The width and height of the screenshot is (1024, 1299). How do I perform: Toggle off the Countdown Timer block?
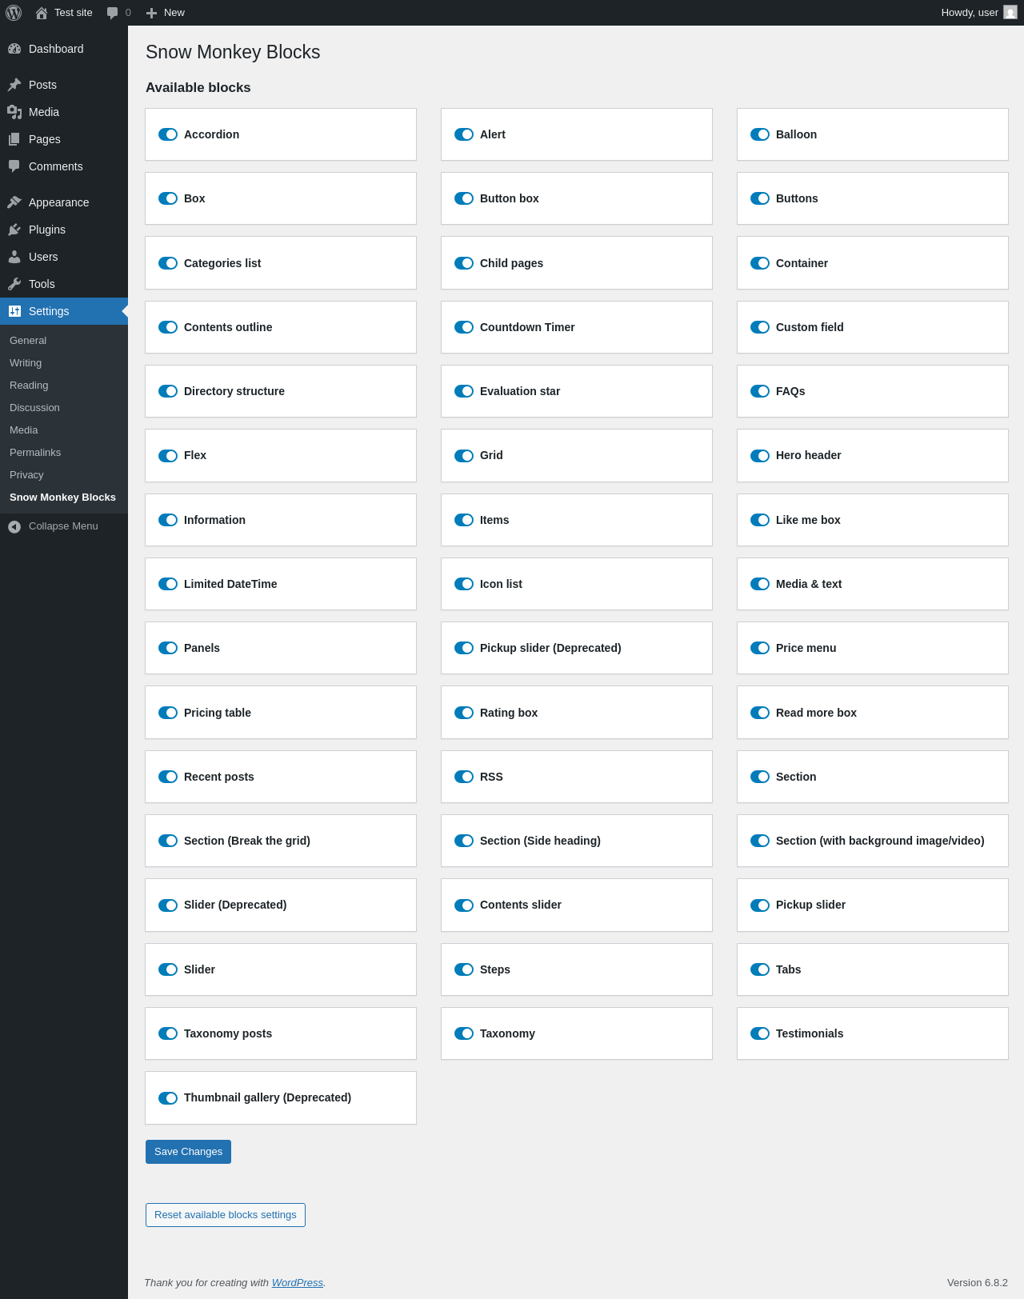tap(464, 327)
